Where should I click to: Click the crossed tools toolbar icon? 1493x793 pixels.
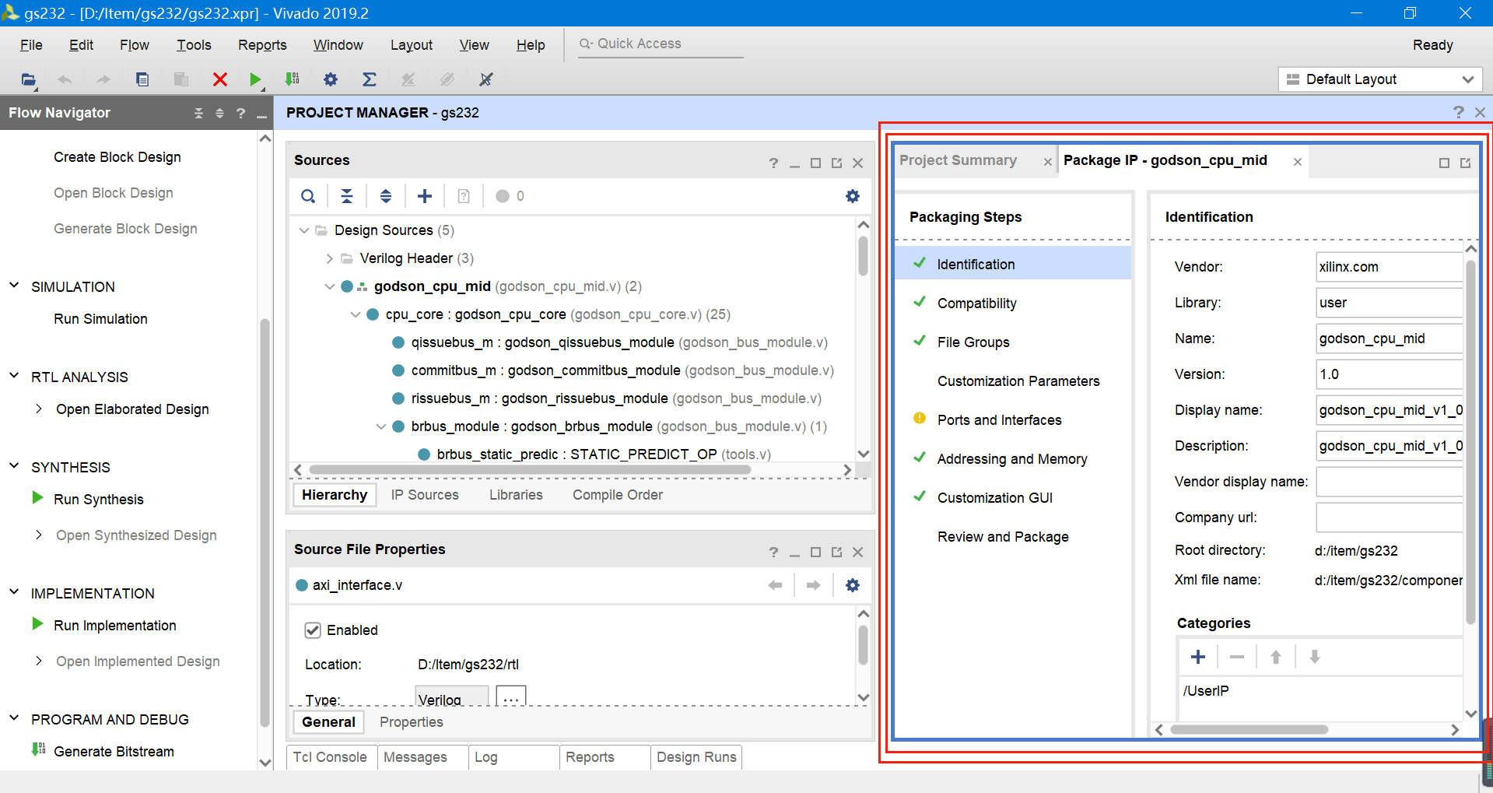486,79
